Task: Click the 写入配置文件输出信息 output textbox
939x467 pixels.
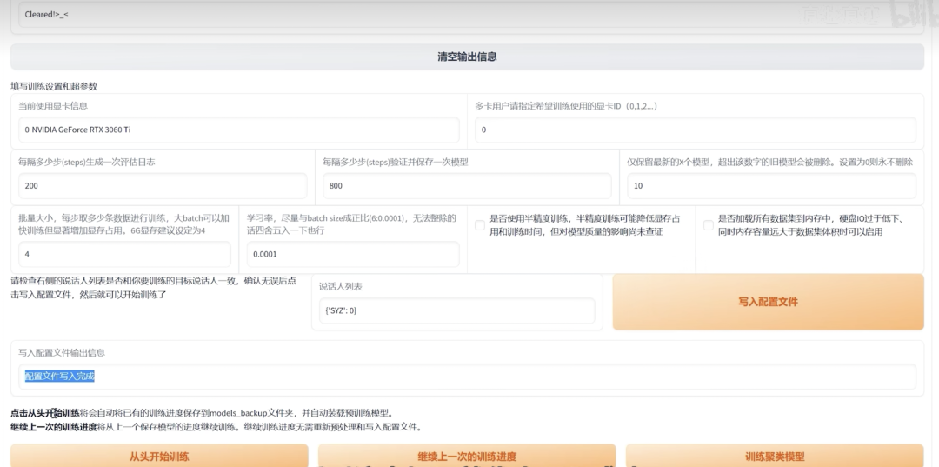Action: (467, 377)
